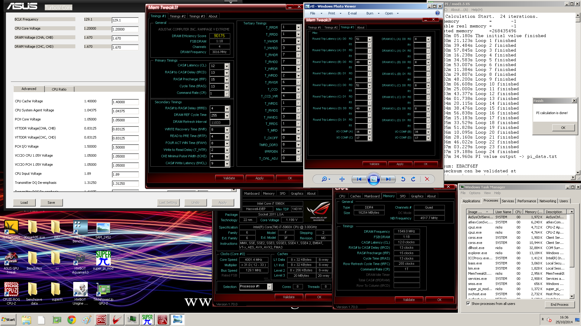Expand the DRAM REF Cycle Time dropdown
The image size is (581, 326).
click(x=227, y=116)
